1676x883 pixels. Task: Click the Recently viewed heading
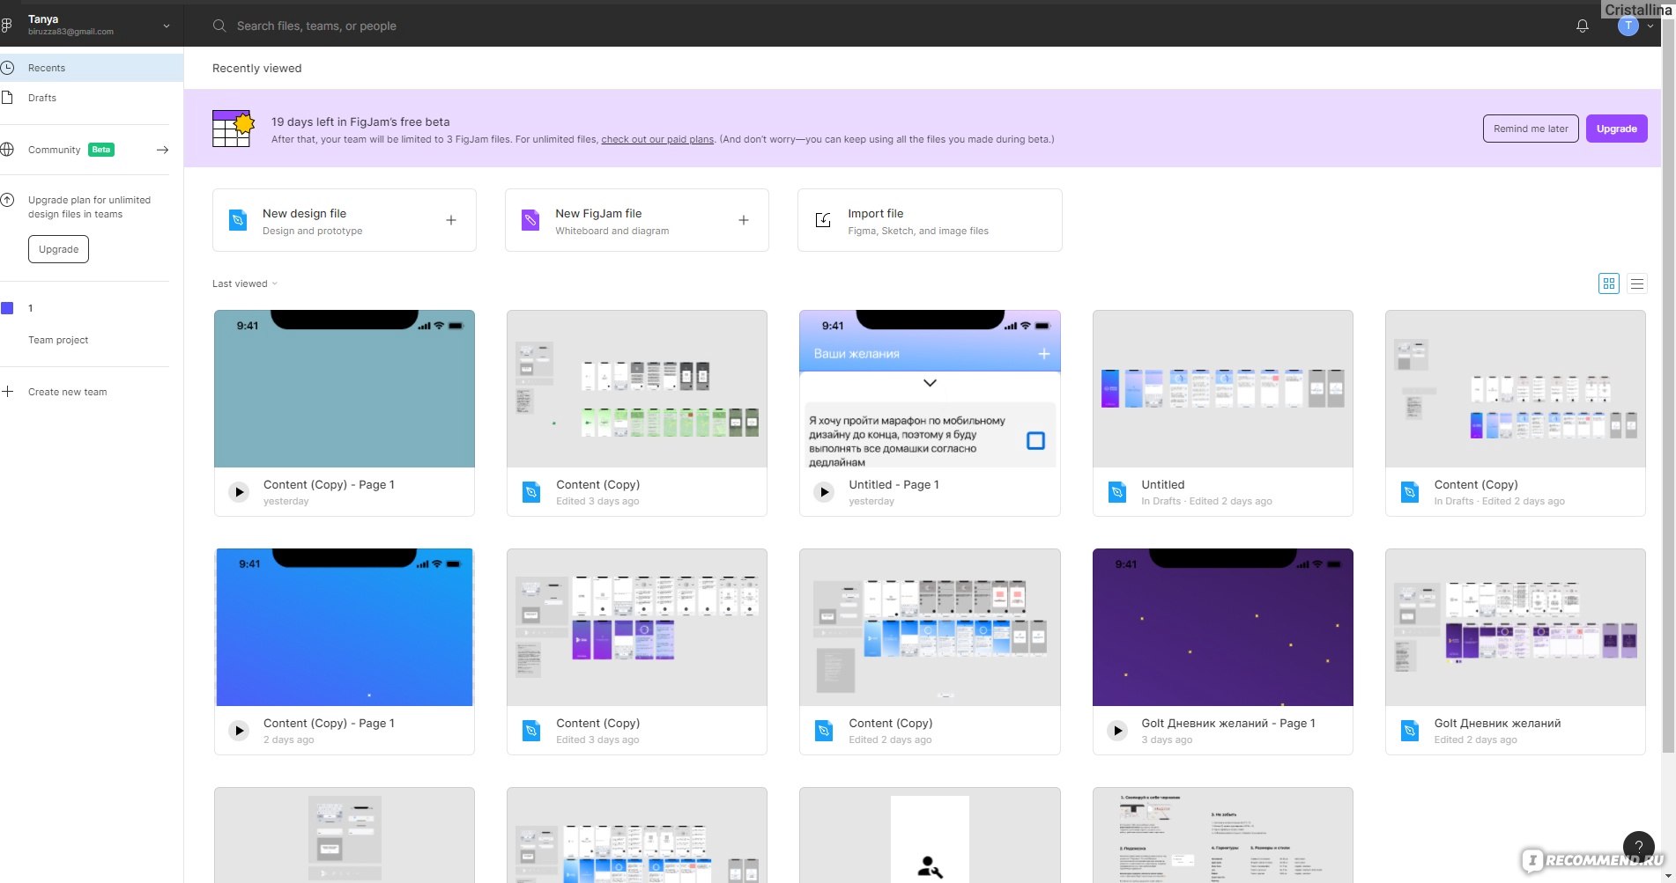256,68
